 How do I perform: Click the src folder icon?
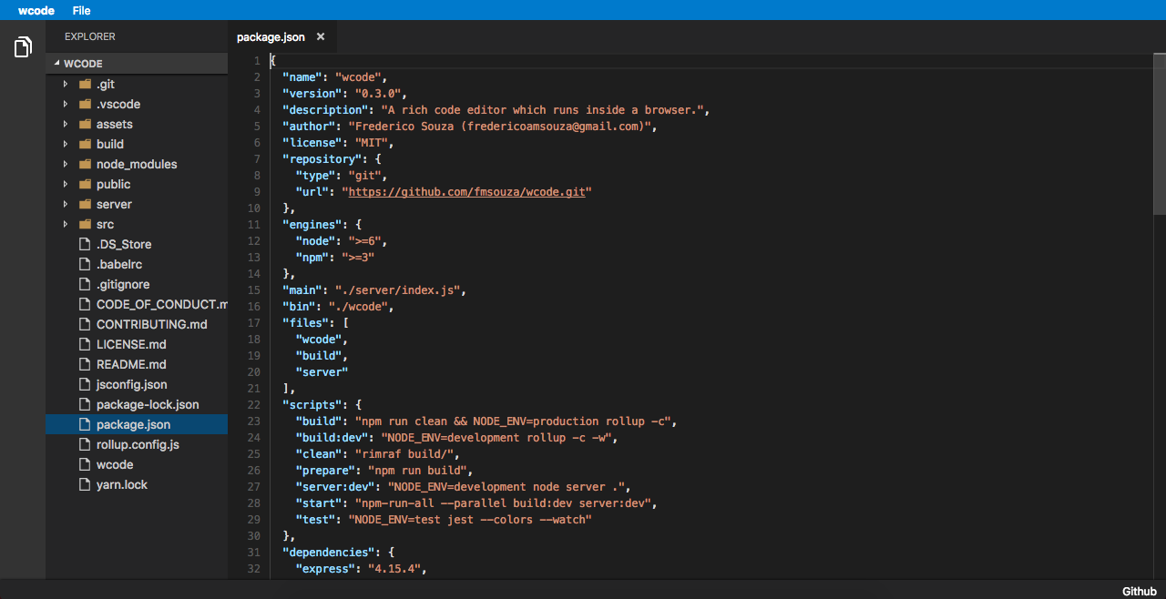coord(86,224)
